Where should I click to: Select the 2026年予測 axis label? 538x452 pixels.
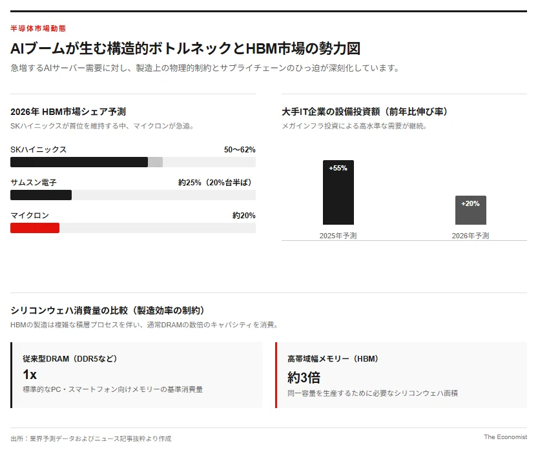click(x=471, y=236)
